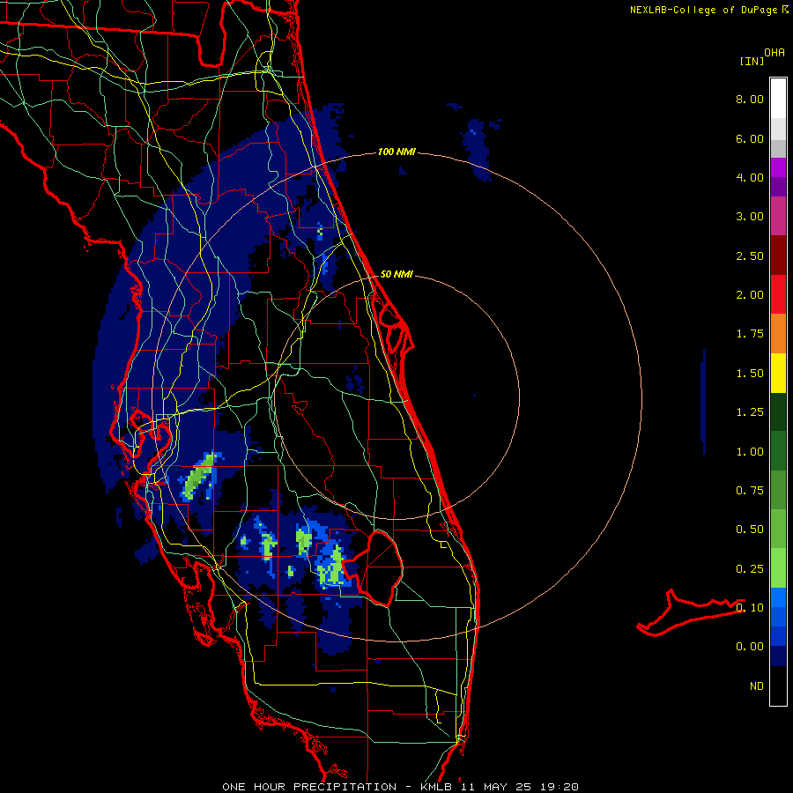793x793 pixels.
Task: Click the 0.75 legend value
Action: pyautogui.click(x=750, y=491)
